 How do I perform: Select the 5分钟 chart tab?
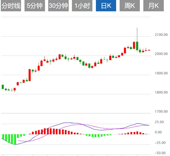pyautogui.click(x=34, y=6)
